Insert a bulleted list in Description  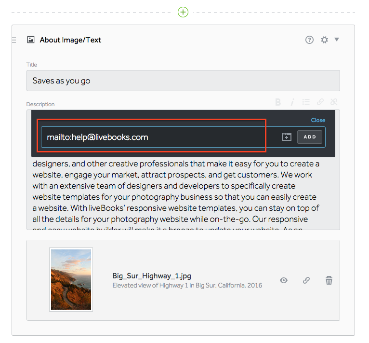point(306,102)
